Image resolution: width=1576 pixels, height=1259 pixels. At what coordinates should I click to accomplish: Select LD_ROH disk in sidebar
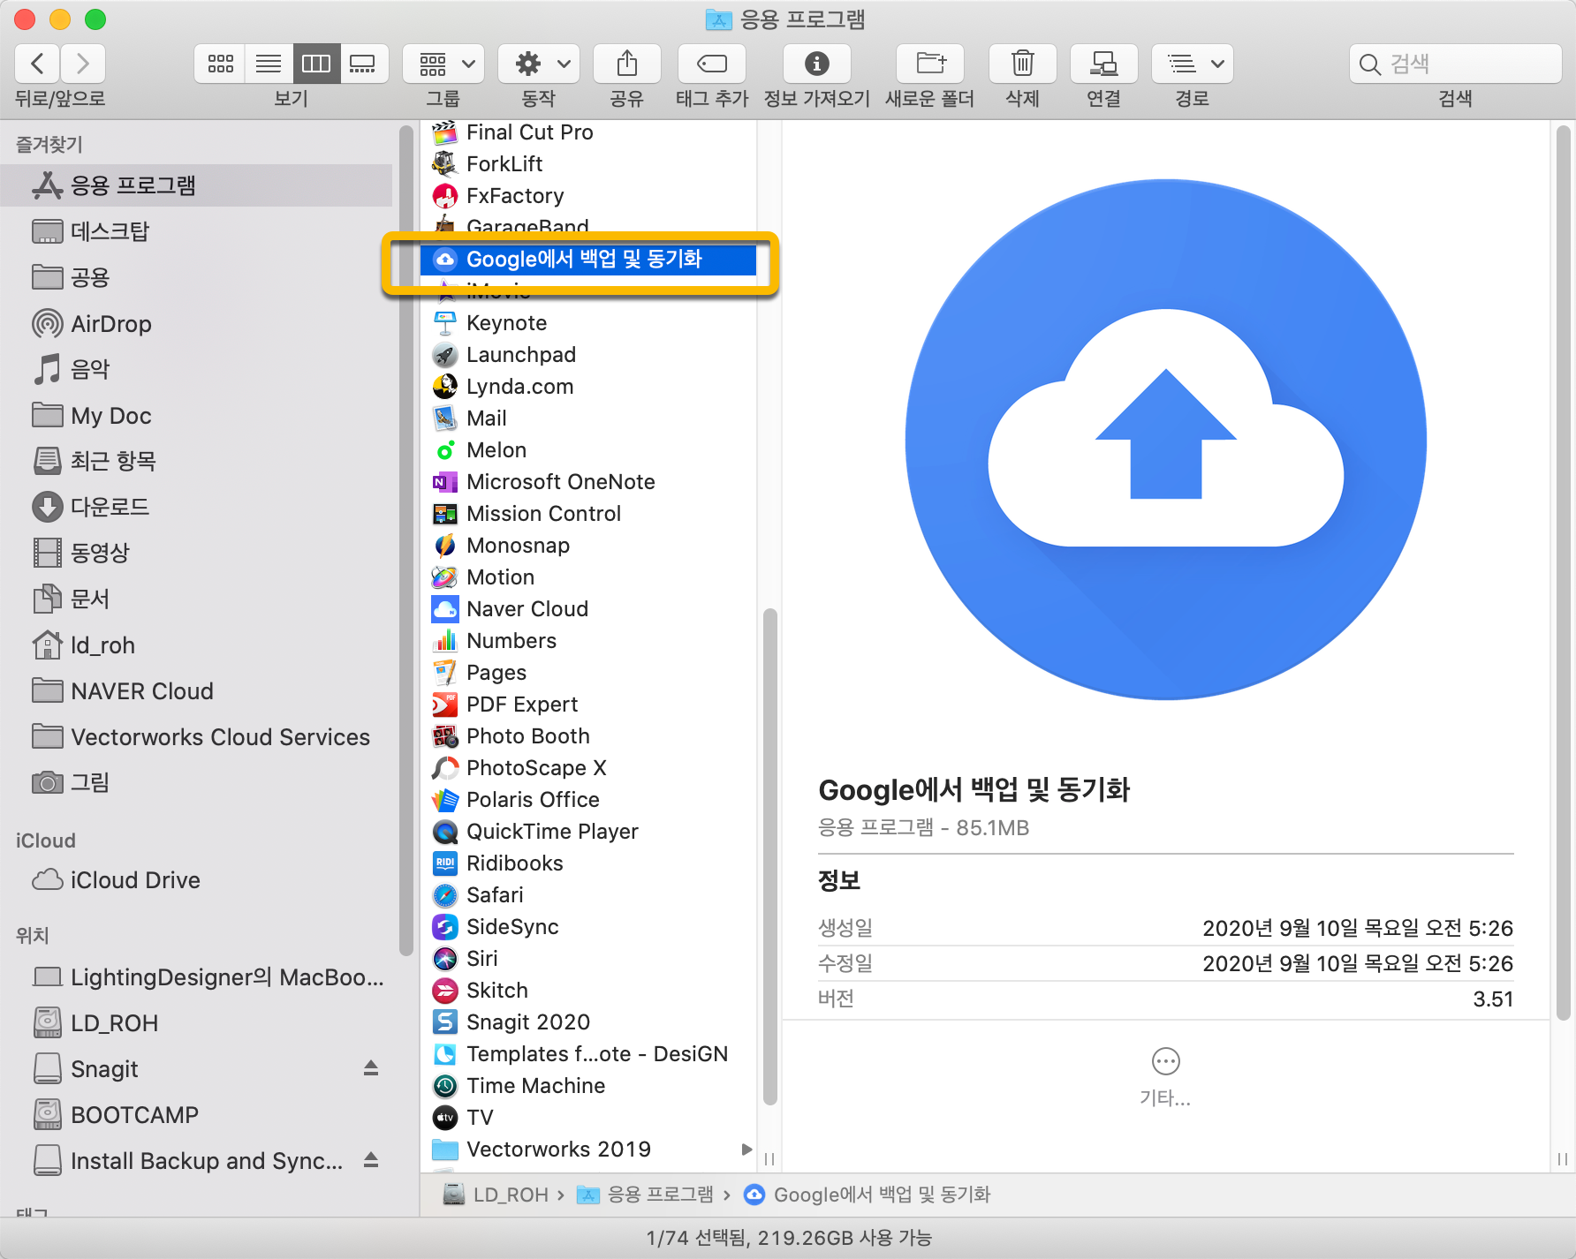point(196,1022)
